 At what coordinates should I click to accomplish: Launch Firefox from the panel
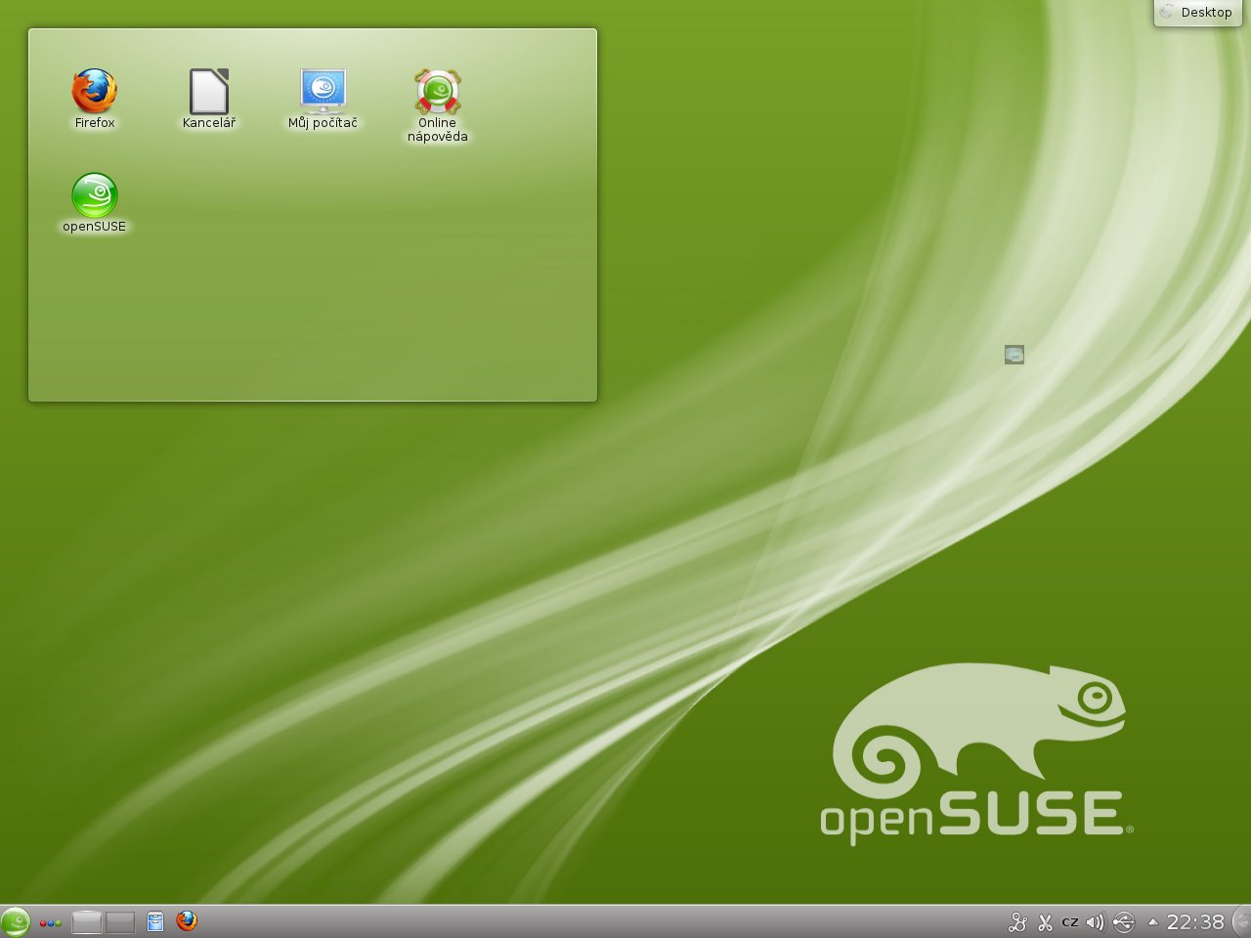(x=187, y=920)
